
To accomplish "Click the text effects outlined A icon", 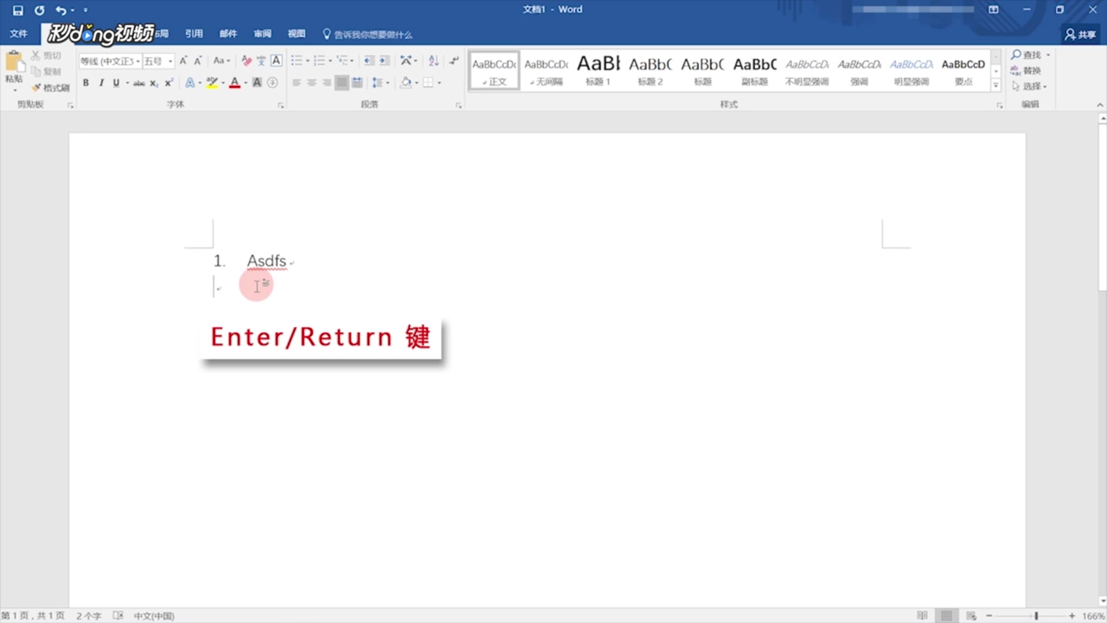I will (x=190, y=82).
